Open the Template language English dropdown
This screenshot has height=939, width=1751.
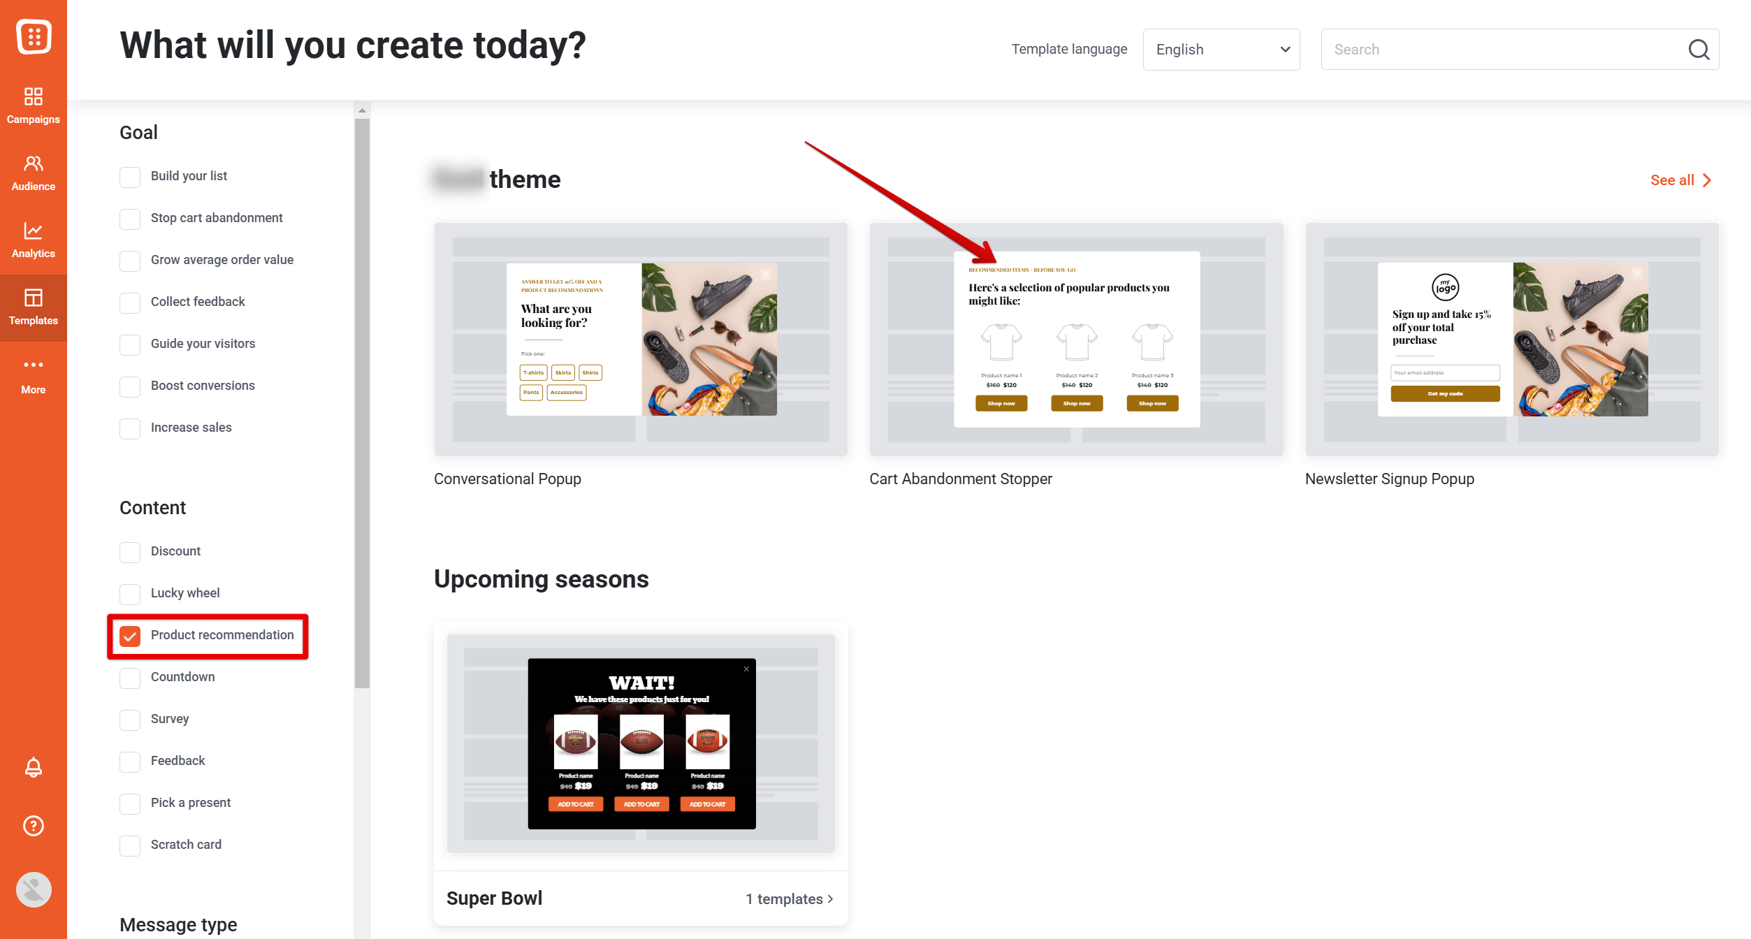[1221, 50]
